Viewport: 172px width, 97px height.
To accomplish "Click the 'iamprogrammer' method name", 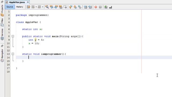I will click(x=51, y=54).
